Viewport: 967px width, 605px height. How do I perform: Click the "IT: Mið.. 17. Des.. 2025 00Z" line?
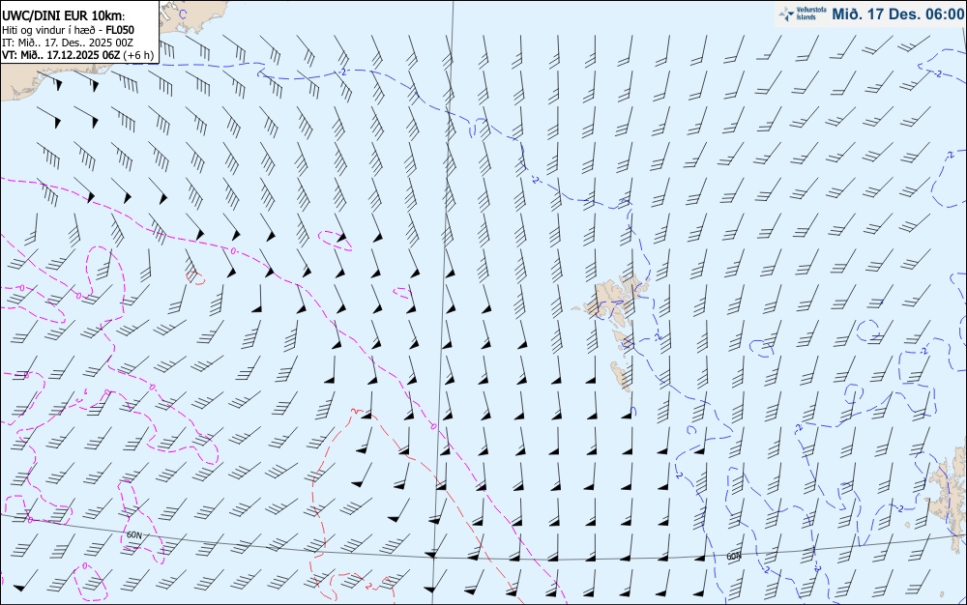(68, 43)
